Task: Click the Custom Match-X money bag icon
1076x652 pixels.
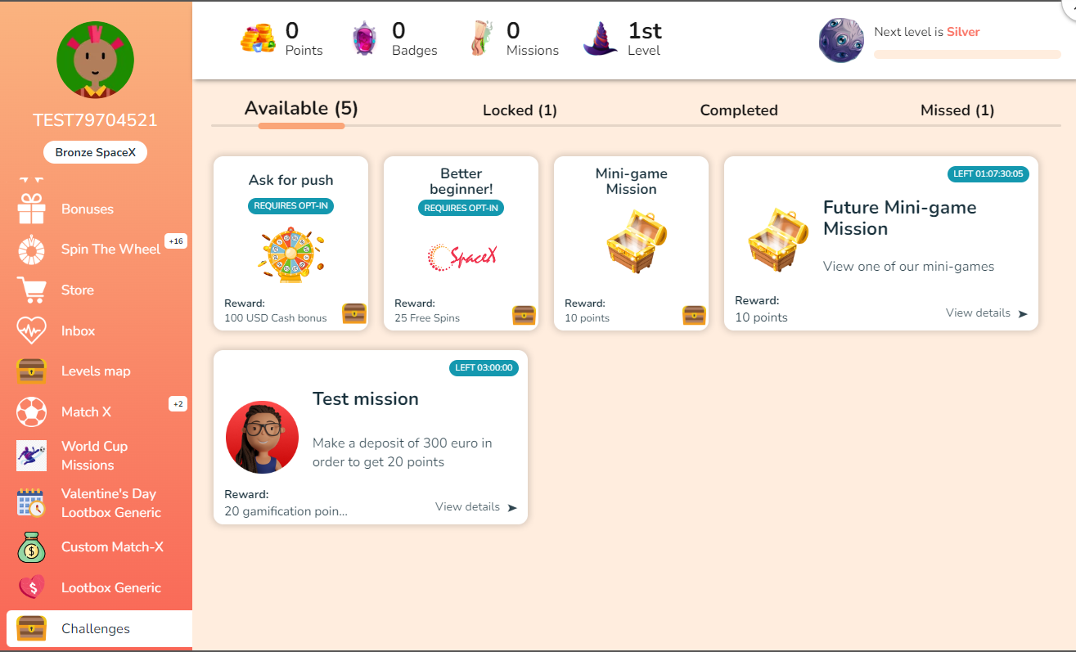Action: click(32, 547)
